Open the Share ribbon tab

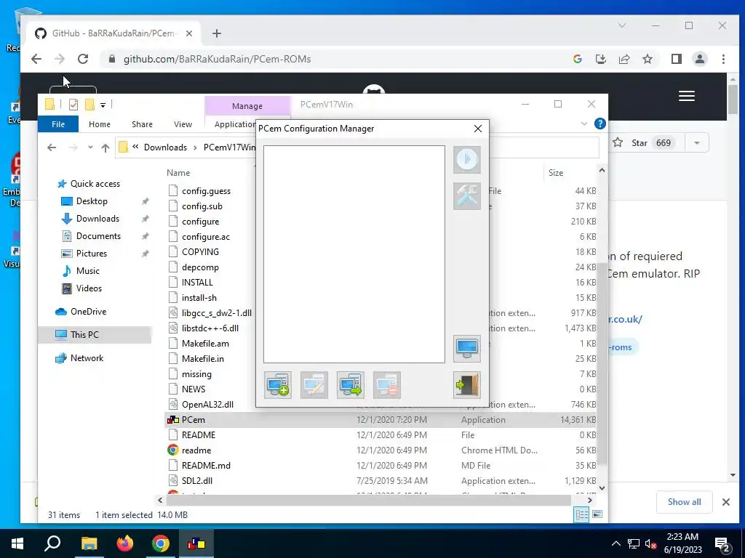tap(142, 124)
